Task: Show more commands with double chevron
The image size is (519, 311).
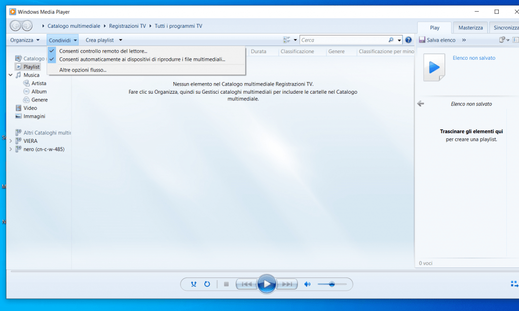Action: pos(464,40)
